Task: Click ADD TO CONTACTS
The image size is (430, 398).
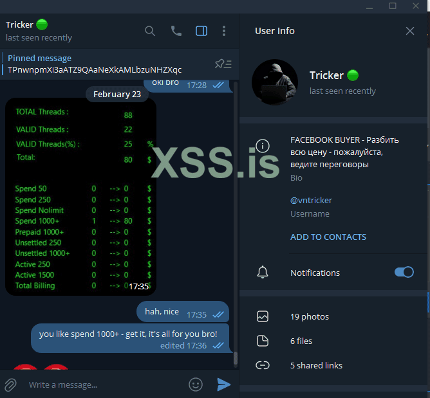Action: pos(328,237)
